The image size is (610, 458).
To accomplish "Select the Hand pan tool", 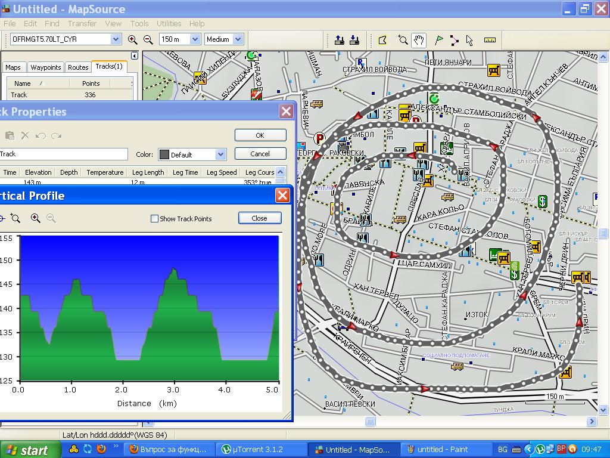I will (x=419, y=40).
